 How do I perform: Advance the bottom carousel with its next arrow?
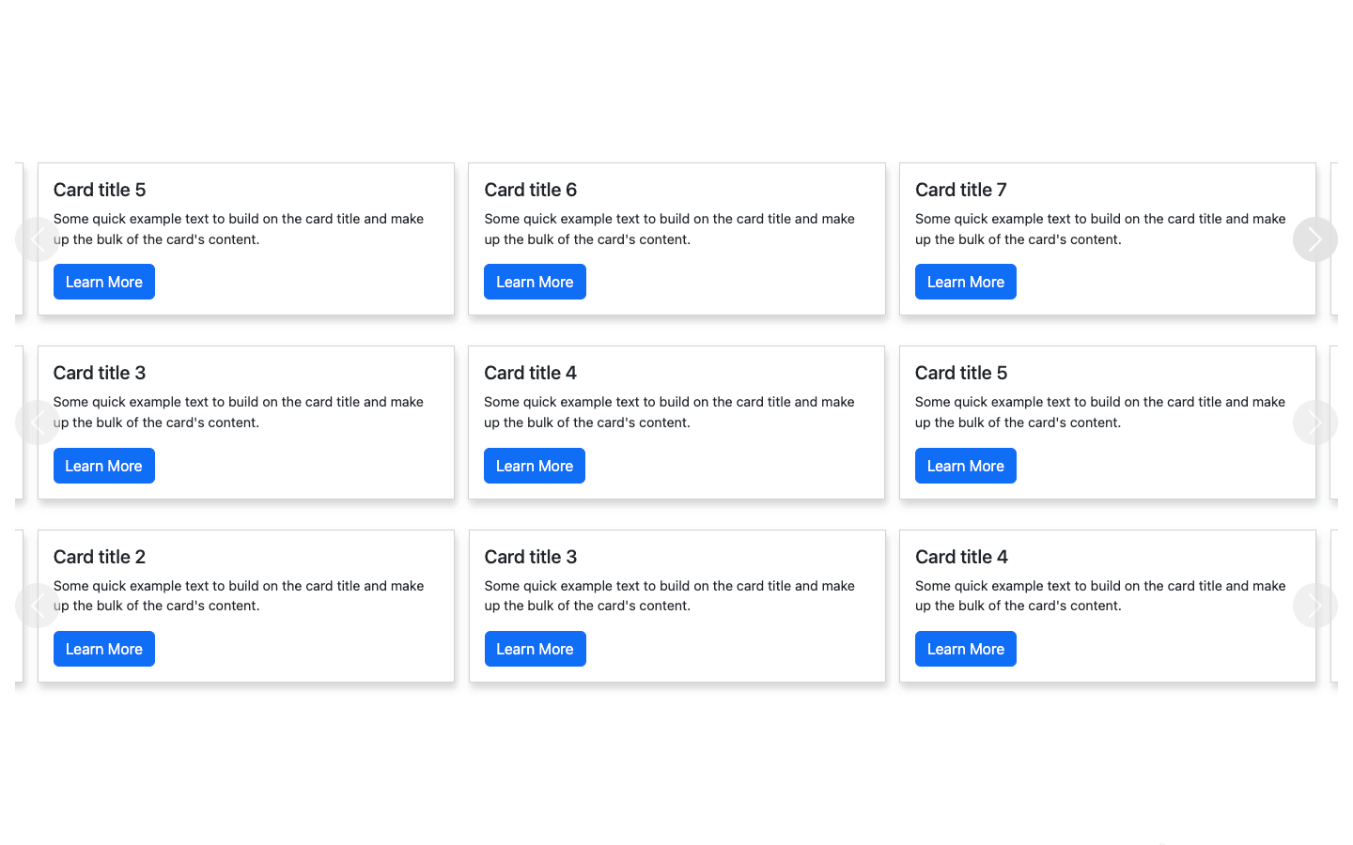[1314, 606]
